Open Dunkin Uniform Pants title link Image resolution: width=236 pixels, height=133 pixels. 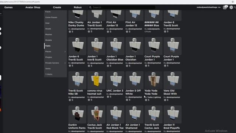coord(77,126)
